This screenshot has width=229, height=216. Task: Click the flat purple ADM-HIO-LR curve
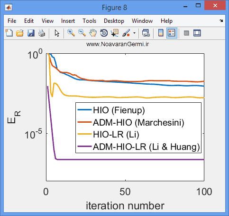coord(130,159)
